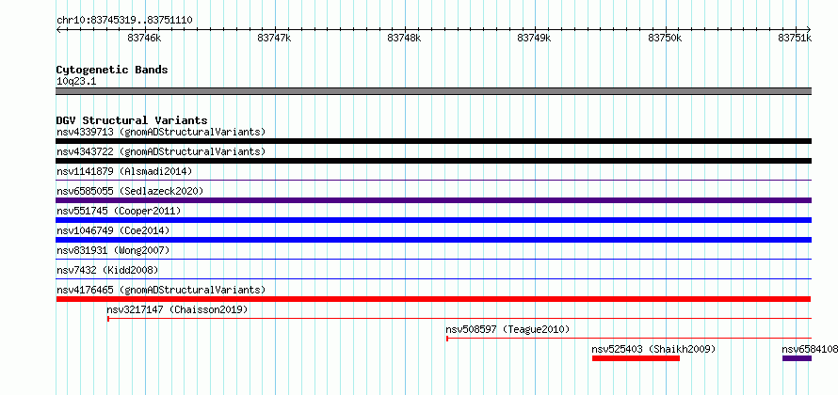Screen dimensions: 838x395
Task: Click the blue bar under nsv1046749
Action: 433,240
